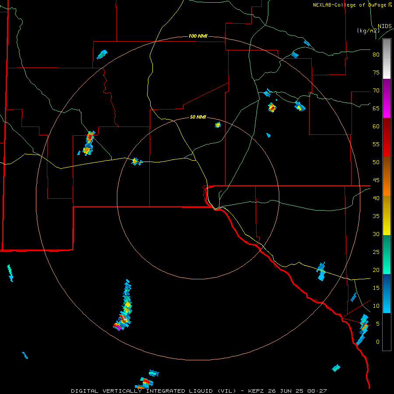394x394 pixels.
Task: Click the 45 value on the scale
Action: tap(376, 180)
